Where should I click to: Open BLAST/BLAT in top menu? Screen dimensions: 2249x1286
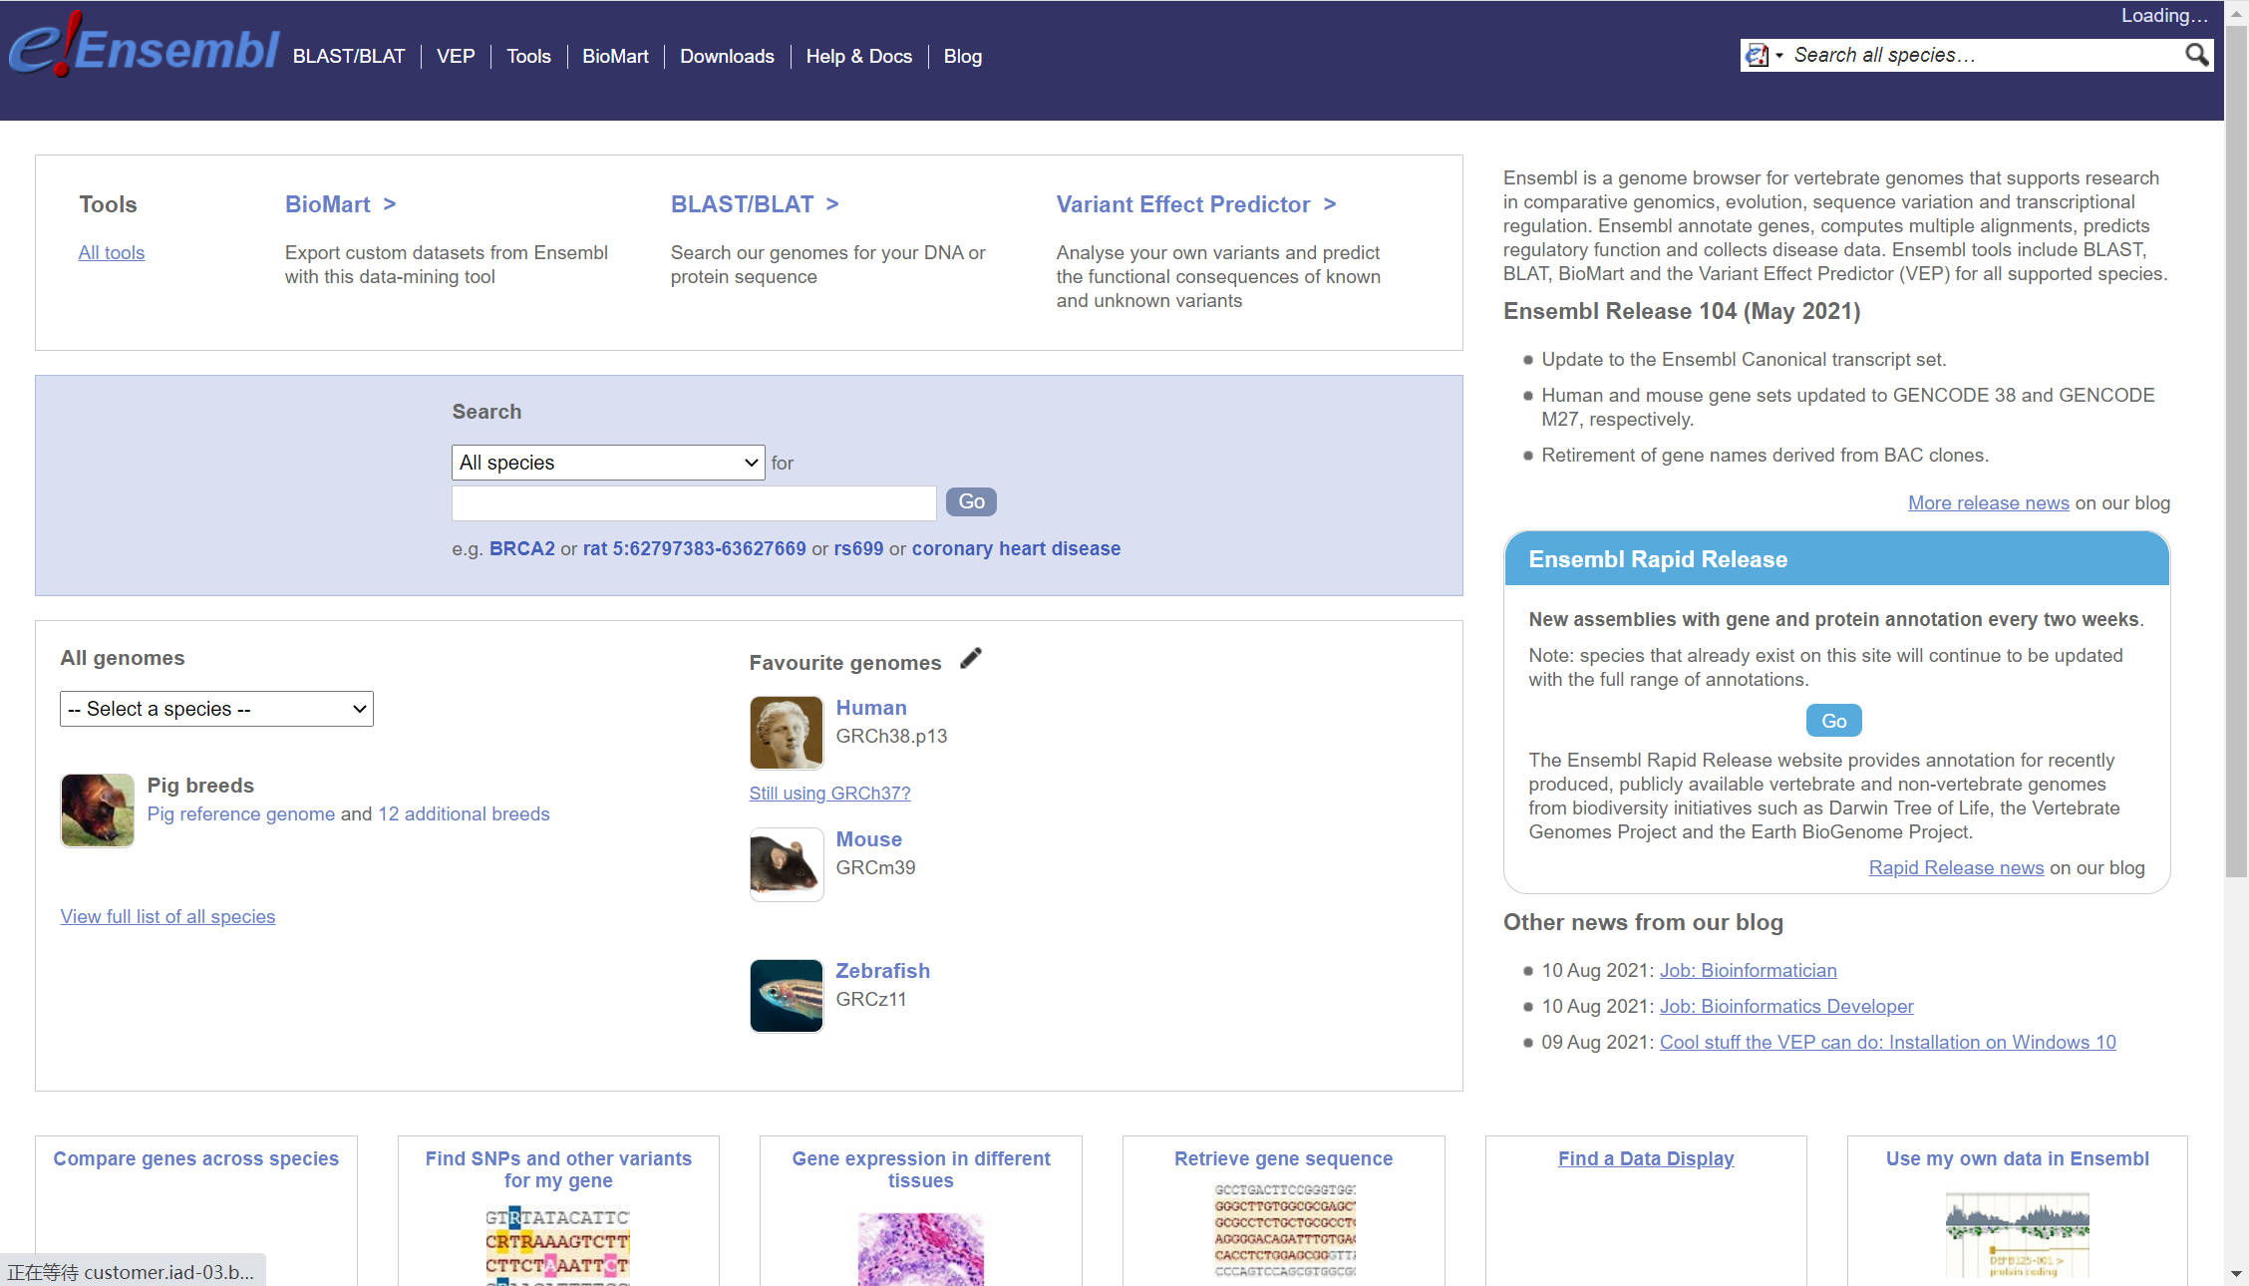(x=349, y=57)
